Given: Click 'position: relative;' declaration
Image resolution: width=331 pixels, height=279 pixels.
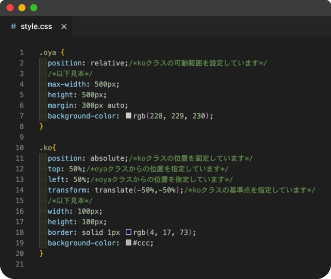Looking at the screenshot, I should pos(88,63).
